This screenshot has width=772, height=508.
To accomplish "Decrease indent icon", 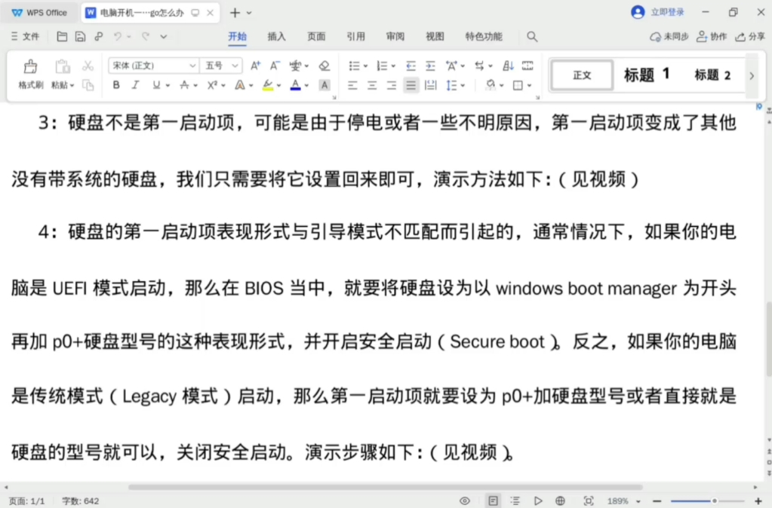I will [x=410, y=66].
